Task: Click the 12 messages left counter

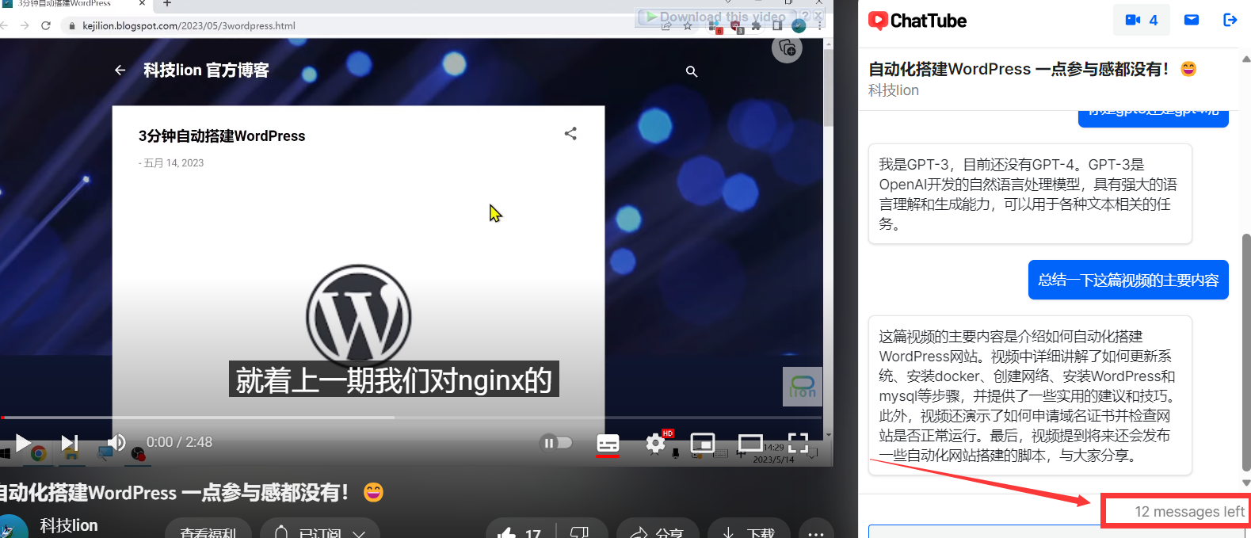Action: point(1189,512)
